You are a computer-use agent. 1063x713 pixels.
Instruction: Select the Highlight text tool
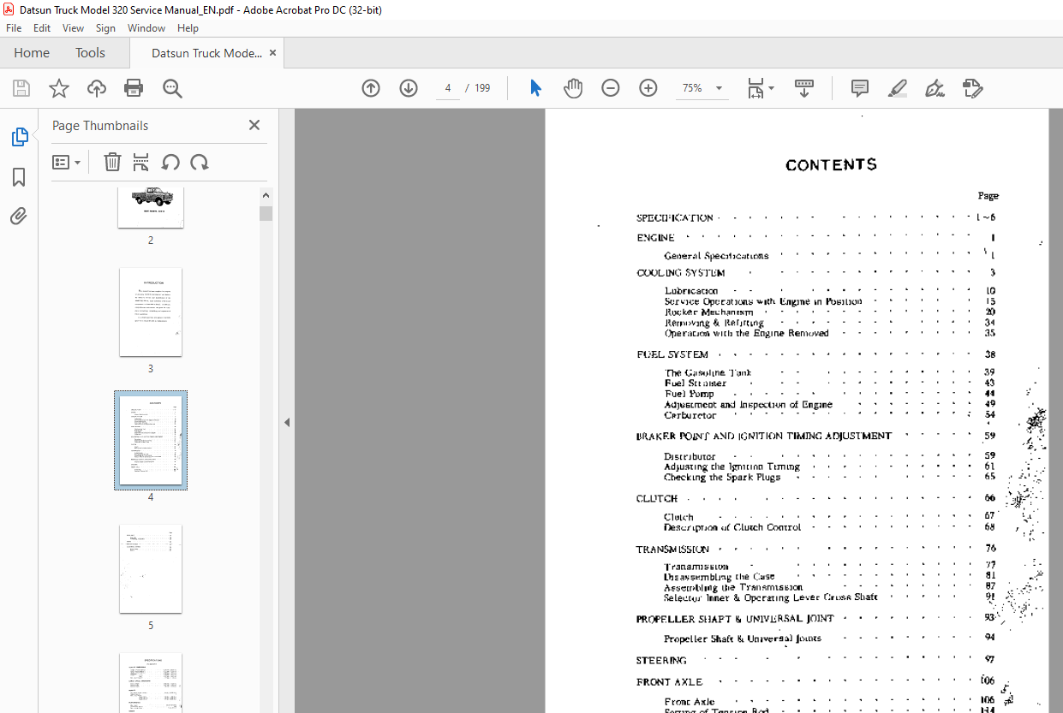pos(897,88)
